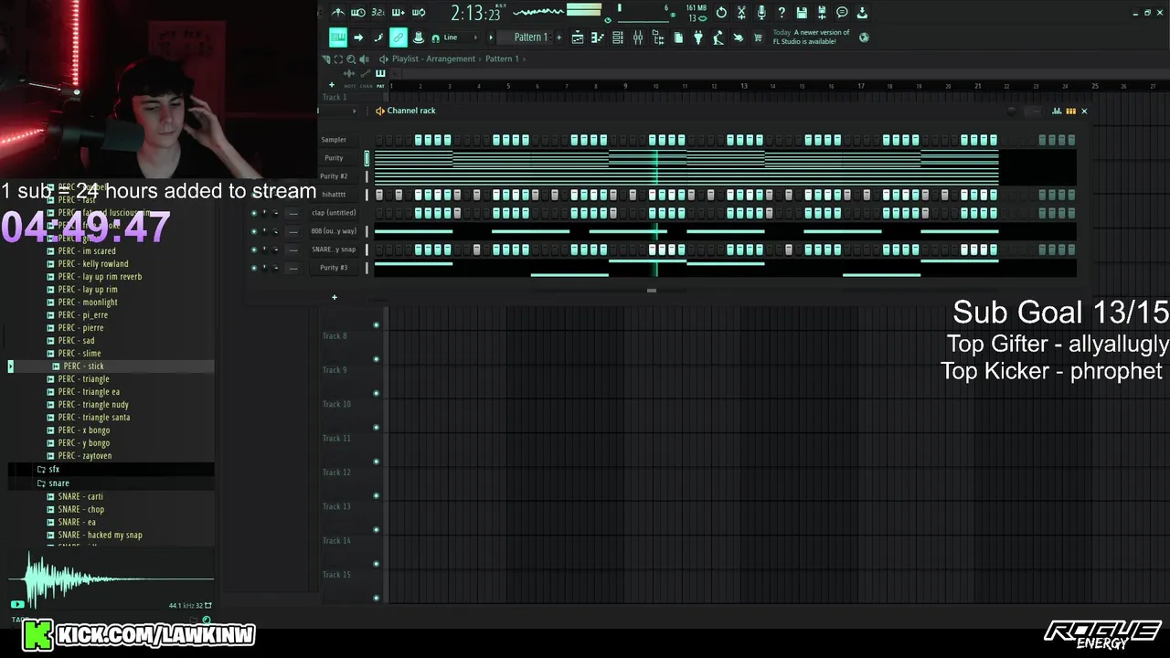Toggle the metronome icon in top toolbar
The height and width of the screenshot is (658, 1170).
(x=338, y=13)
